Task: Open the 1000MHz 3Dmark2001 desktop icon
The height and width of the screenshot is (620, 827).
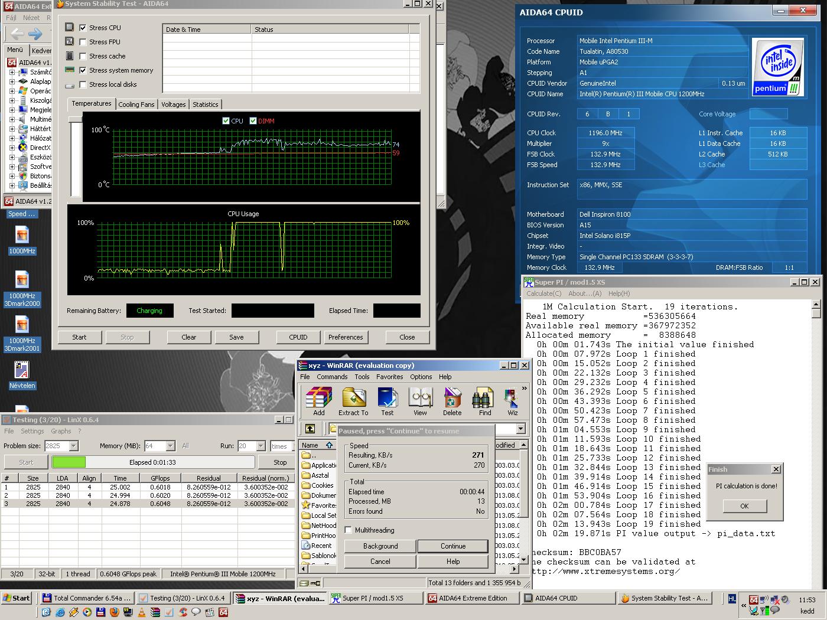Action: (22, 334)
